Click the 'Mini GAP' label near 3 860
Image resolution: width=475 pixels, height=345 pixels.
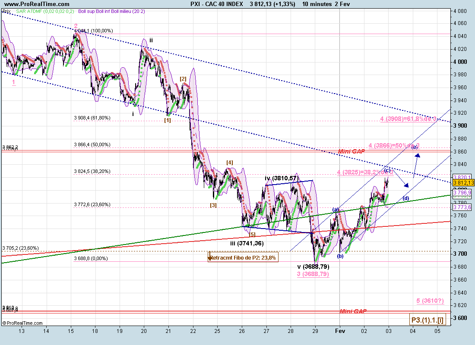pyautogui.click(x=351, y=151)
